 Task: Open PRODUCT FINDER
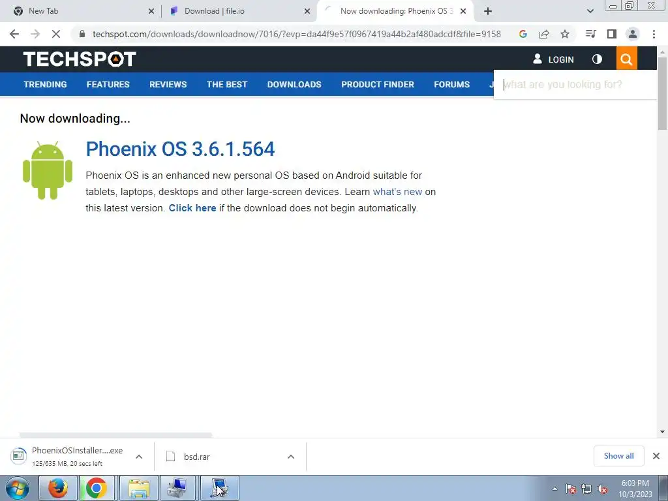pos(378,84)
